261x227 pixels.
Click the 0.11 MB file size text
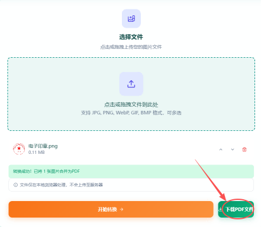tap(37, 152)
